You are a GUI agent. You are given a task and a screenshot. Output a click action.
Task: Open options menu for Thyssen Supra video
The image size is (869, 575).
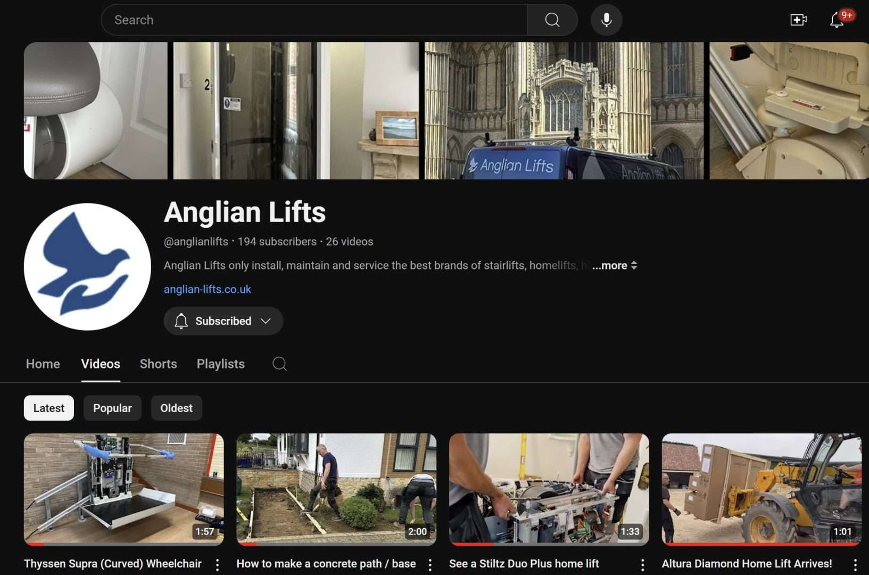217,565
